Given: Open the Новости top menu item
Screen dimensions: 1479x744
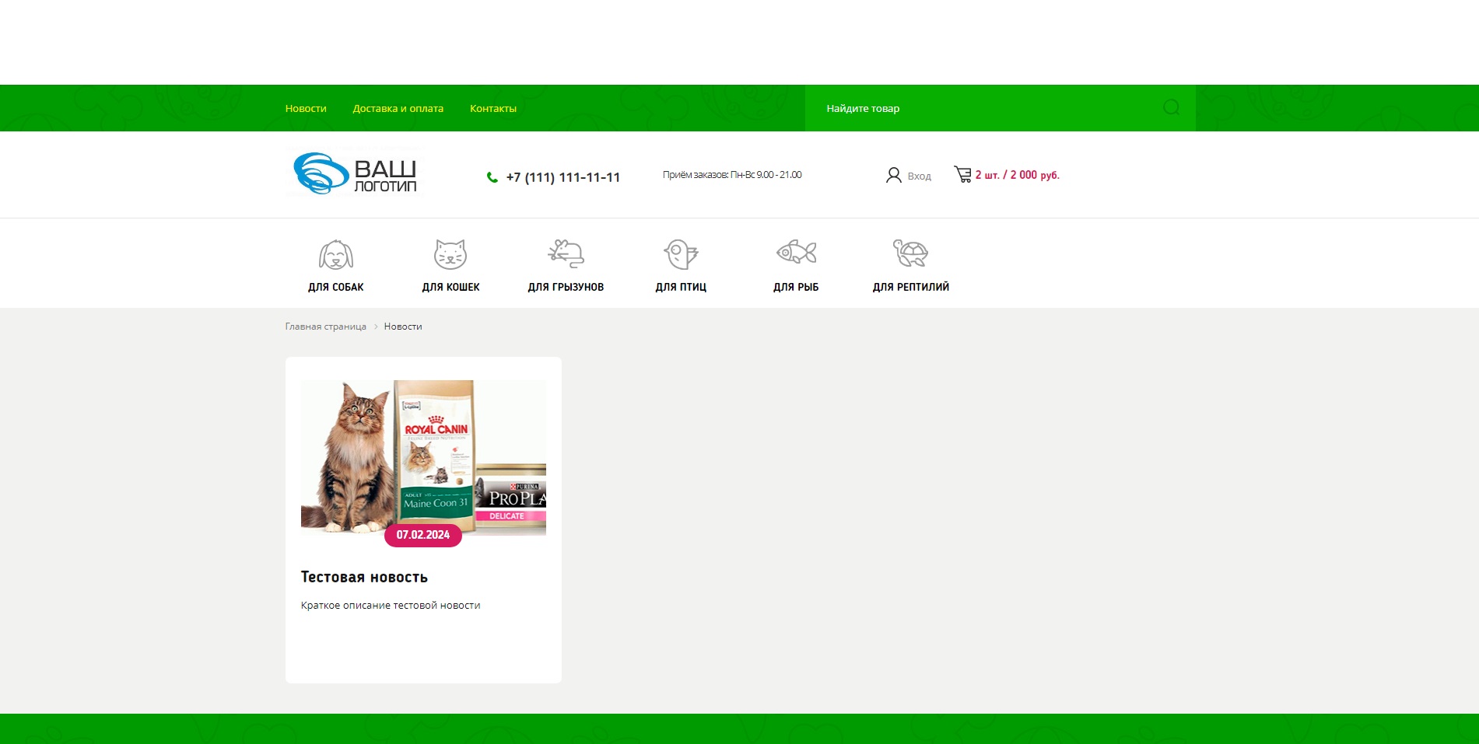Looking at the screenshot, I should tap(306, 109).
